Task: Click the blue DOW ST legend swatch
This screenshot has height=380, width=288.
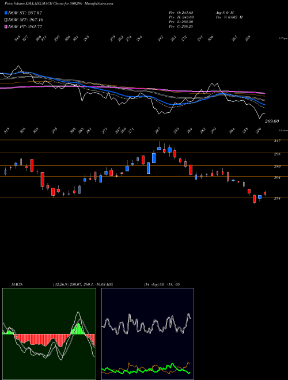Action: click(6, 13)
